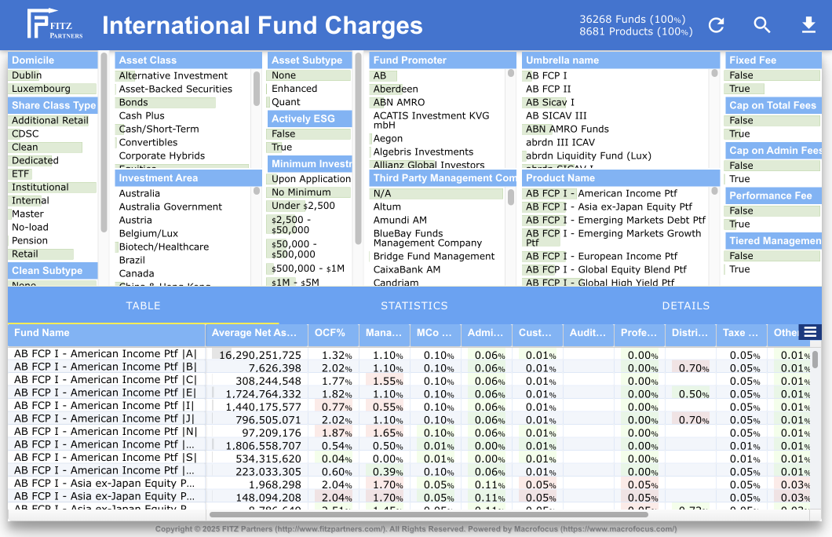Pick ETF under Share Class Type
832x537 pixels.
(20, 174)
